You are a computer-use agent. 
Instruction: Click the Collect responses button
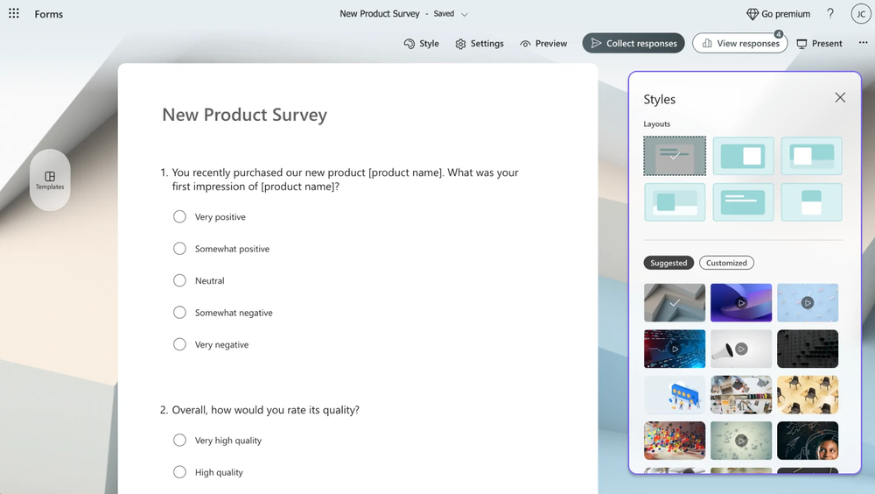coord(633,44)
